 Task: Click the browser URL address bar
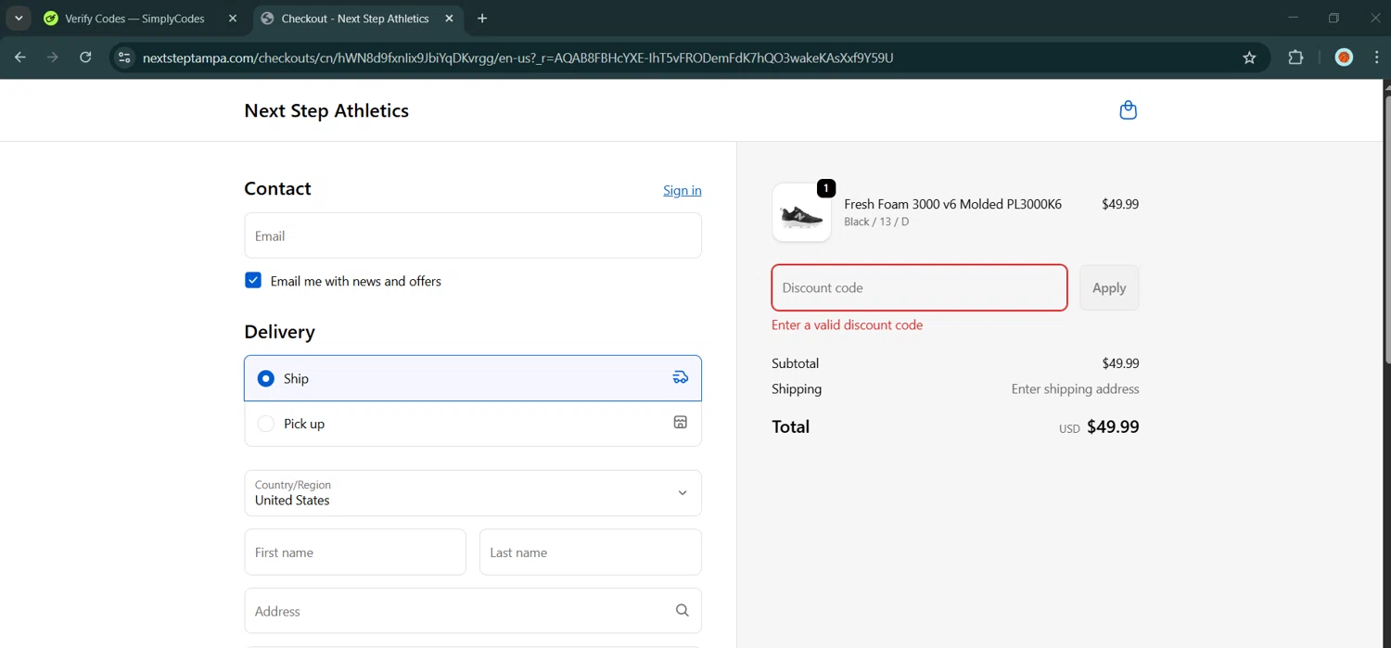686,57
